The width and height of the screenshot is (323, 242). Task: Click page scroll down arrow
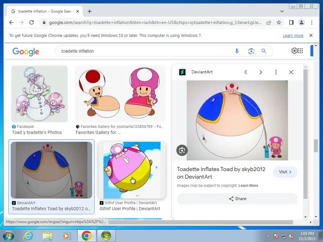[316, 217]
